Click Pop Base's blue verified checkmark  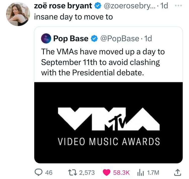[94, 39]
